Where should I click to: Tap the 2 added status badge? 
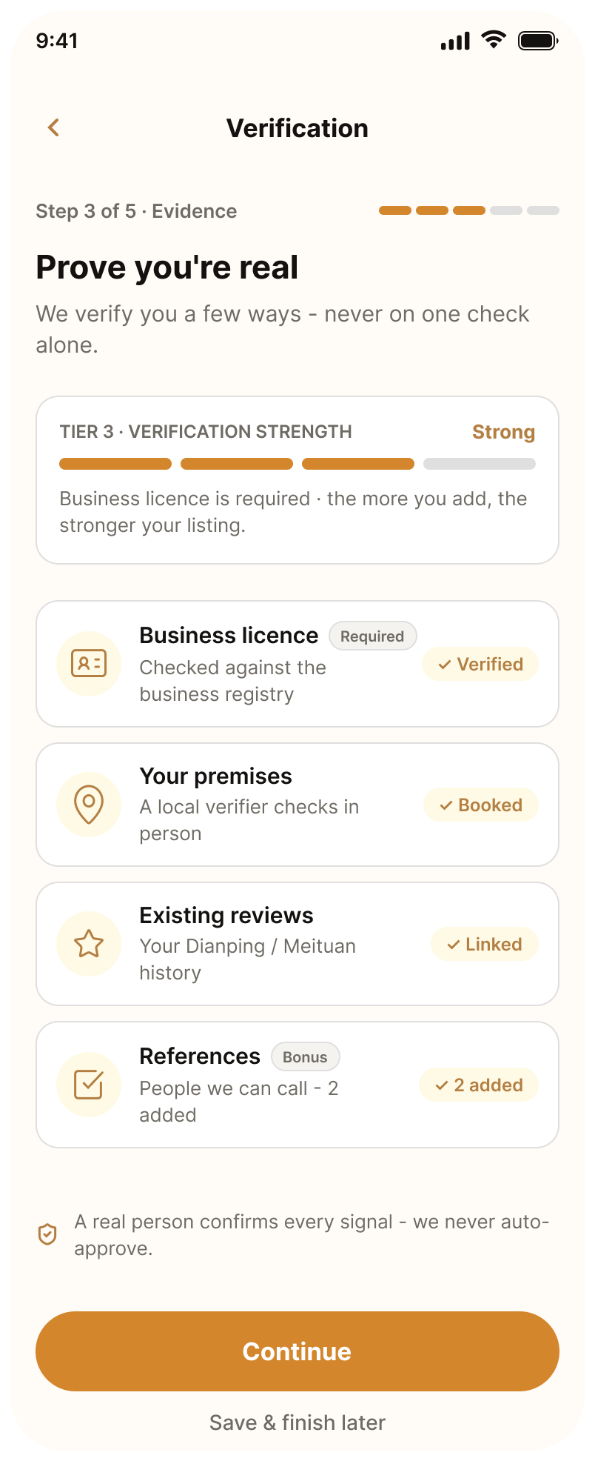tap(479, 1085)
